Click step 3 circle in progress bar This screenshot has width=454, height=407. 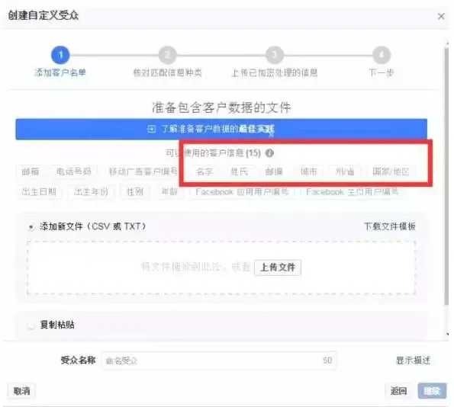275,55
